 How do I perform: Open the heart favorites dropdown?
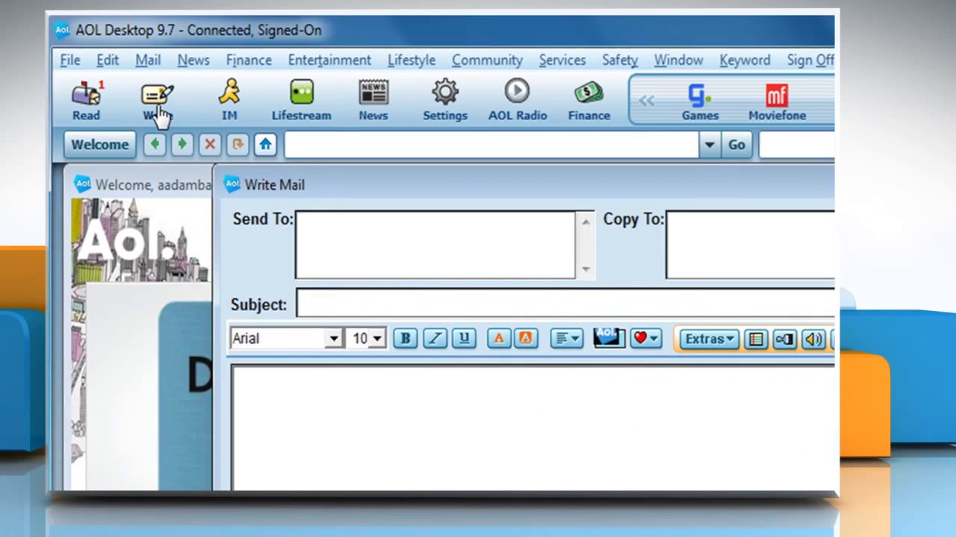pos(646,339)
